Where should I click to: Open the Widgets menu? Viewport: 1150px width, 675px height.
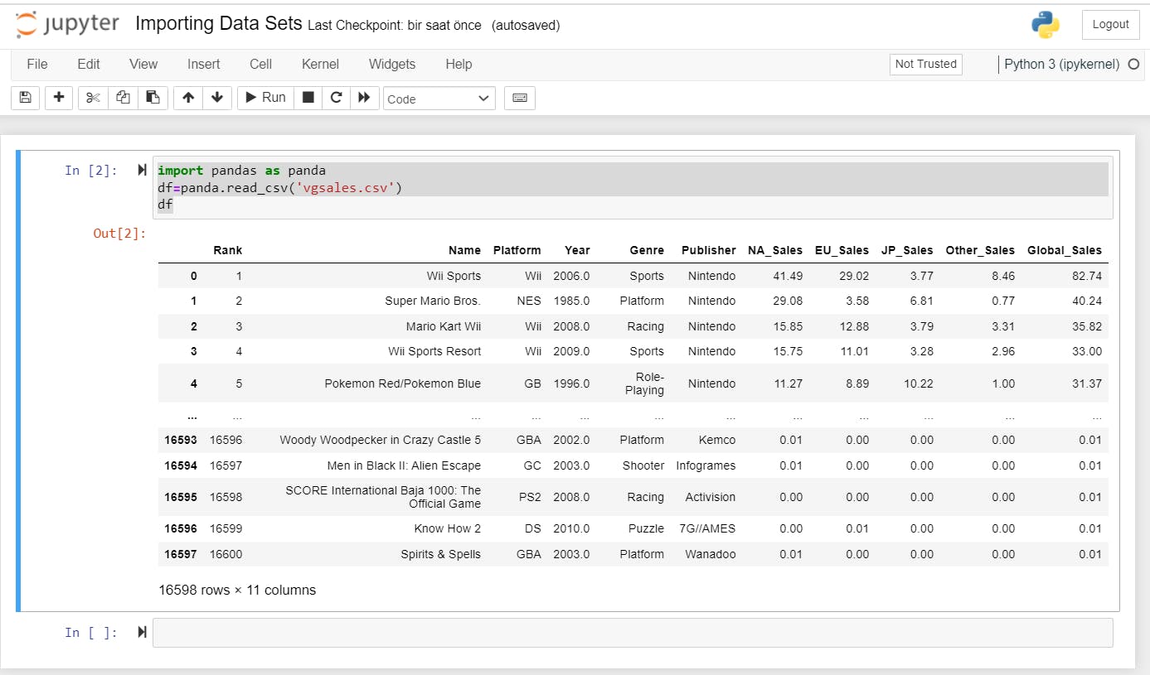tap(392, 65)
